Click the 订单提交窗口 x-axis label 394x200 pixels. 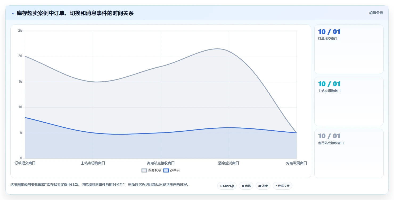pos(25,163)
